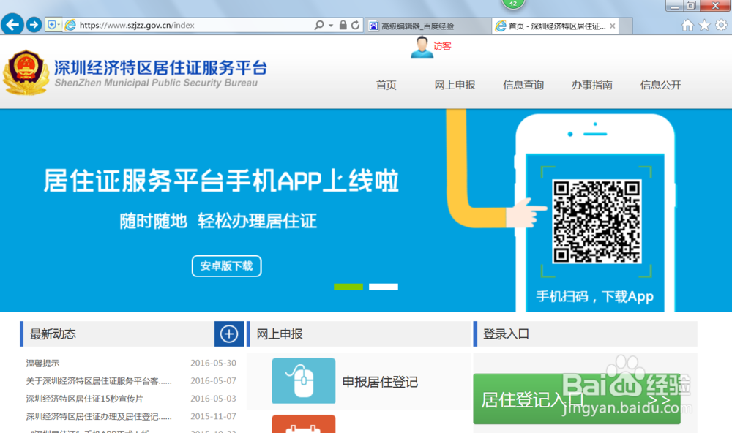This screenshot has width=732, height=433.
Task: Open Favorites with the star icon
Action: coord(704,25)
